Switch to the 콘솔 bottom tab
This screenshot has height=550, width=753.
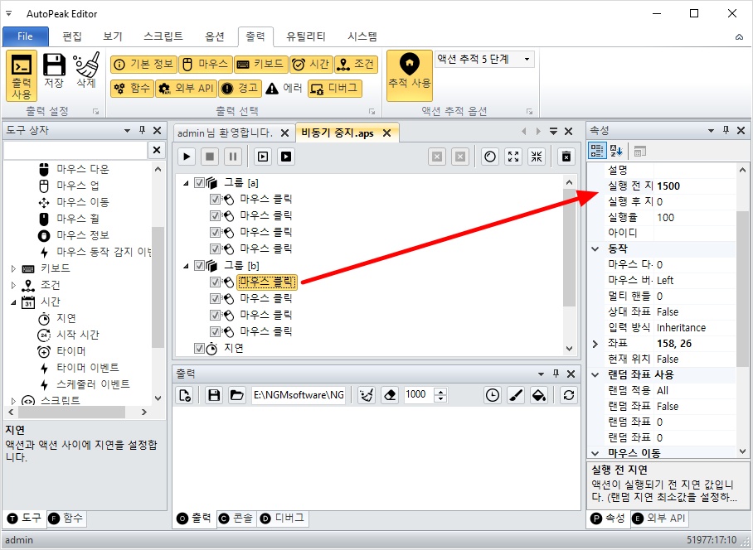[236, 518]
